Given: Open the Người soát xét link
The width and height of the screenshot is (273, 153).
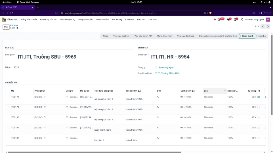Looking at the screenshot, I should pos(167,73).
